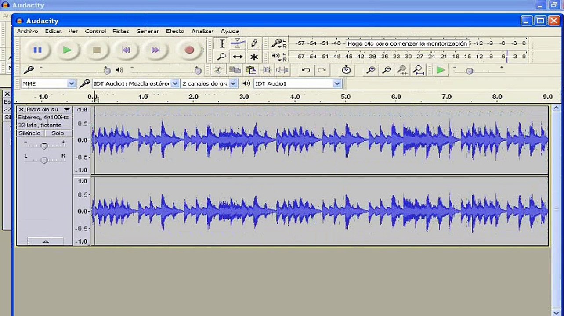Click the Silence audio icon
Viewport: 564px width, 316px height.
[x=282, y=70]
